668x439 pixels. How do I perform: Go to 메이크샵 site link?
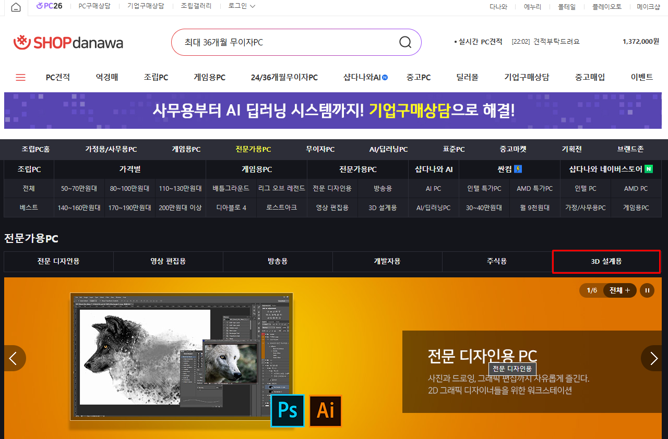(x=648, y=7)
